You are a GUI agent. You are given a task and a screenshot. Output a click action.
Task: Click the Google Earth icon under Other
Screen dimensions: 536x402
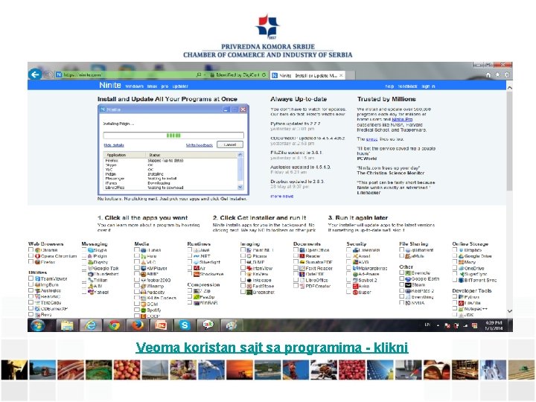[408, 279]
